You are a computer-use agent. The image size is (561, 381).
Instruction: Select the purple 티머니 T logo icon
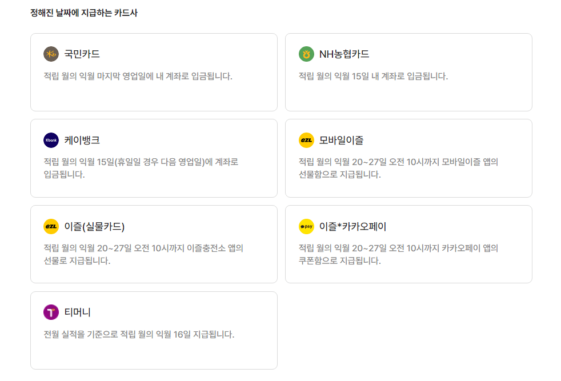pyautogui.click(x=50, y=312)
